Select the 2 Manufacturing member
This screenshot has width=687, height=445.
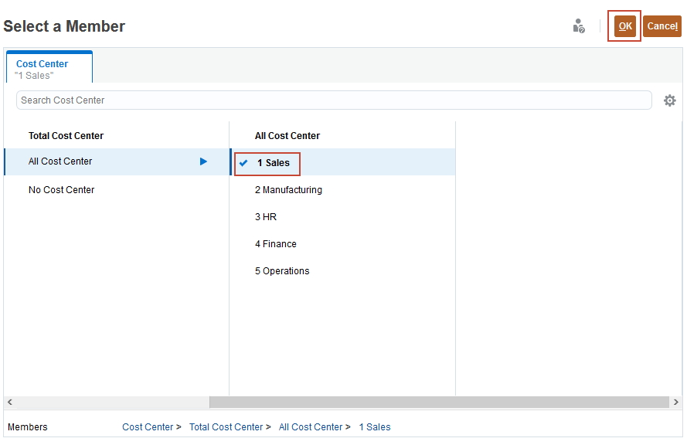(x=290, y=189)
